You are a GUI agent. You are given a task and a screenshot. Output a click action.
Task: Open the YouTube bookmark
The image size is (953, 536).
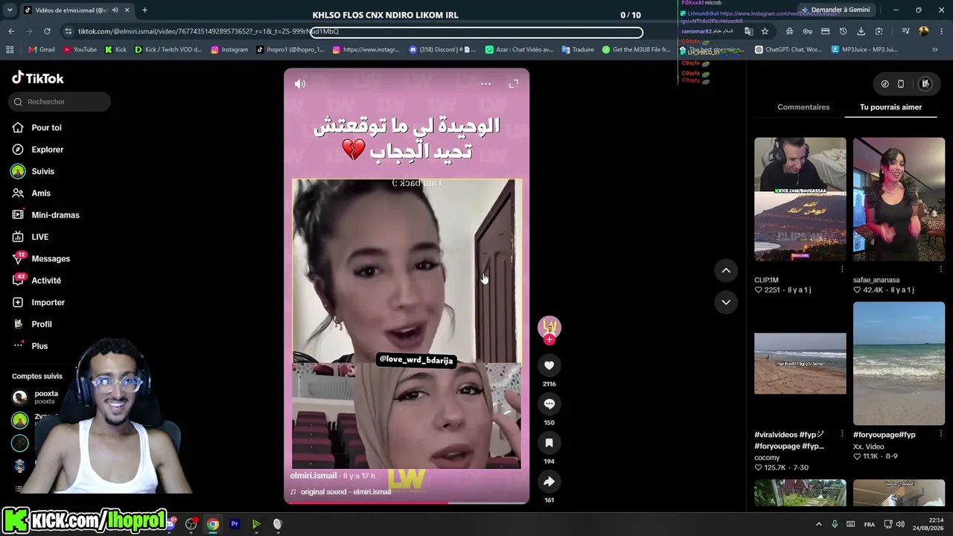click(x=80, y=50)
